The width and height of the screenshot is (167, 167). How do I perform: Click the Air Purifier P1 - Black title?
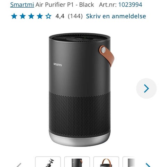[x=65, y=5]
